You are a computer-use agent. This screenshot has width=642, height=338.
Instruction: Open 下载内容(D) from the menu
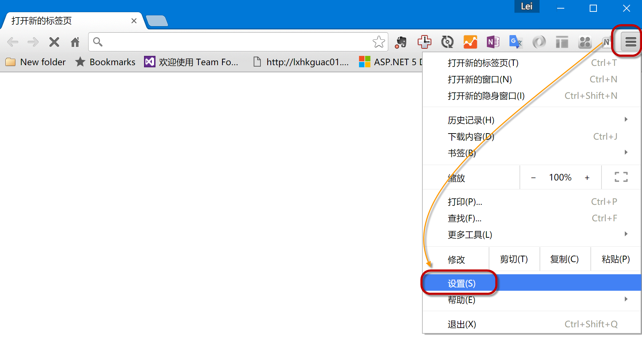pyautogui.click(x=532, y=136)
